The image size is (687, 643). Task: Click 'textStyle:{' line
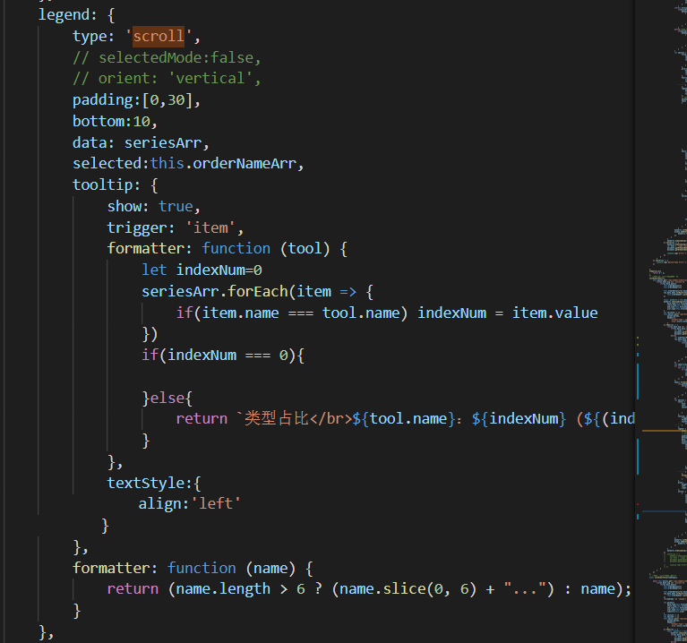point(154,483)
